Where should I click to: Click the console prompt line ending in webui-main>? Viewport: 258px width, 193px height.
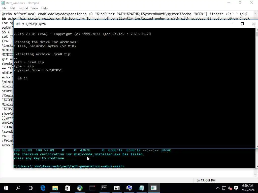click(69, 166)
